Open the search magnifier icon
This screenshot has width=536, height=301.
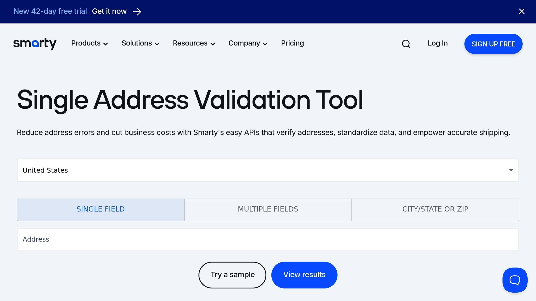[406, 44]
